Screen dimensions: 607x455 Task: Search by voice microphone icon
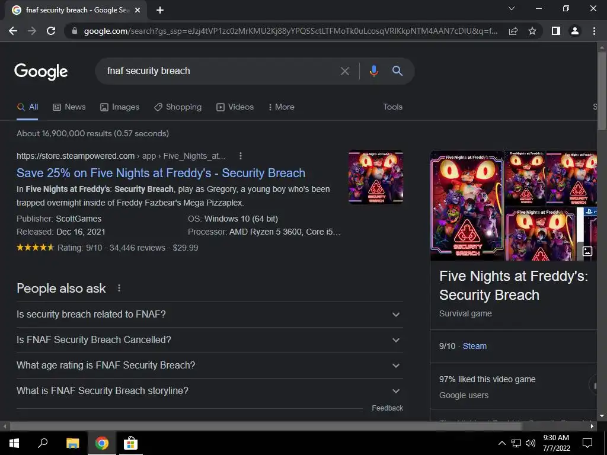pyautogui.click(x=373, y=71)
